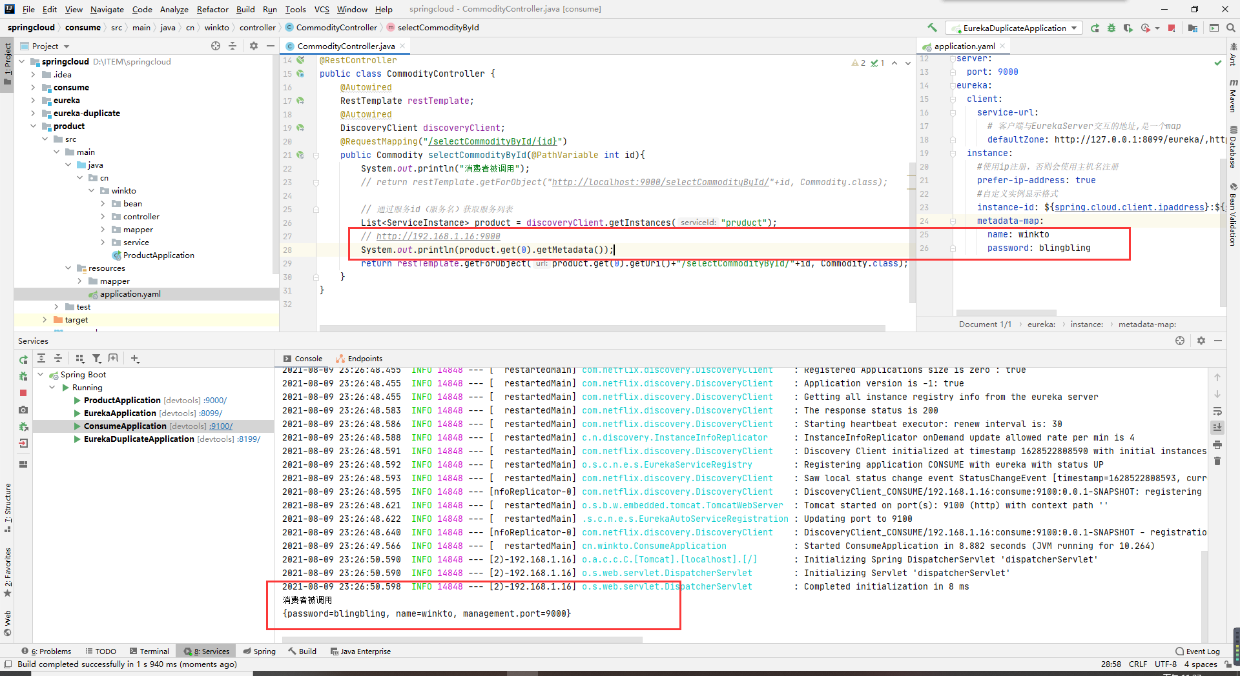This screenshot has width=1240, height=676.
Task: Expand all services in Services toolbar
Action: (41, 359)
